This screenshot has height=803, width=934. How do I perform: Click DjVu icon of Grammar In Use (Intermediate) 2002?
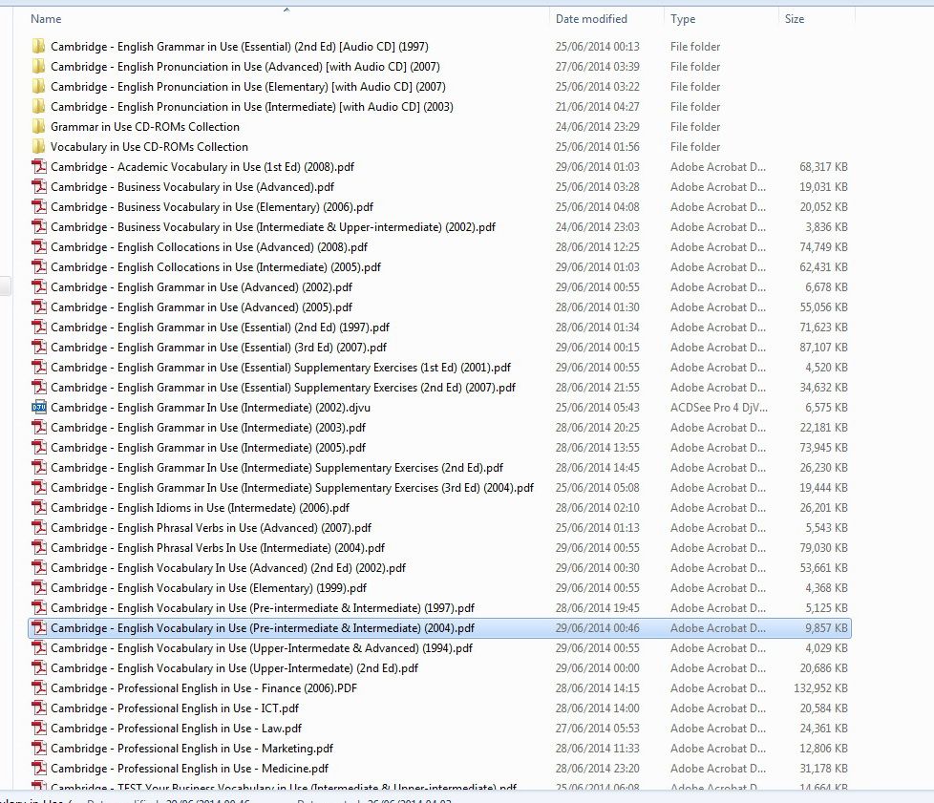tap(39, 408)
